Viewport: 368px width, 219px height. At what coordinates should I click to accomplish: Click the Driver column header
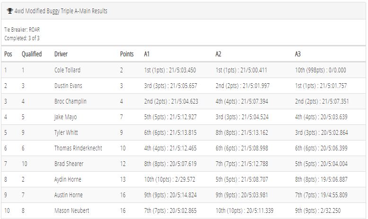(61, 54)
